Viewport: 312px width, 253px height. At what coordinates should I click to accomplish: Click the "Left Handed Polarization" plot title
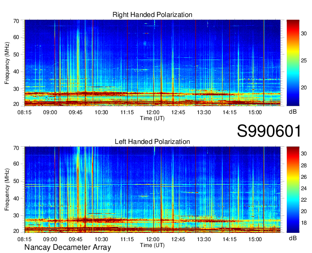(152, 142)
